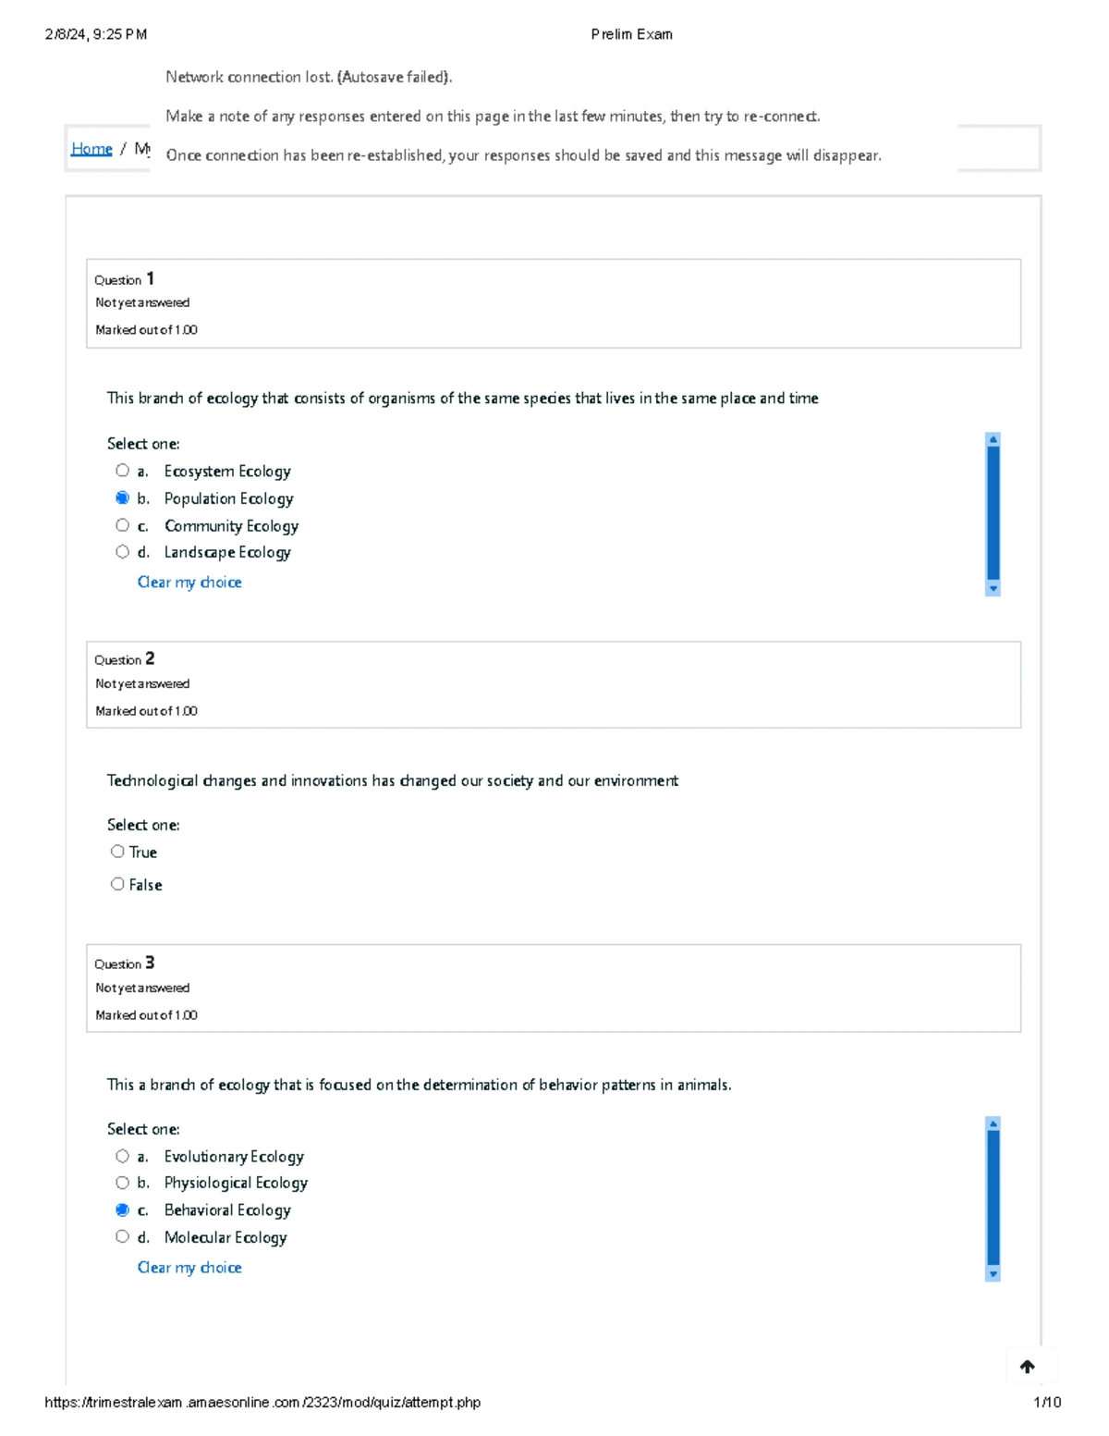Click Question 3 scrollbar down arrow
This screenshot has height=1436, width=1109.
993,1274
